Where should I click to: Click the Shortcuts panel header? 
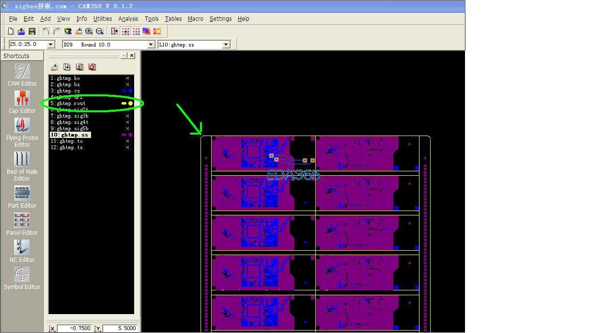tap(22, 56)
